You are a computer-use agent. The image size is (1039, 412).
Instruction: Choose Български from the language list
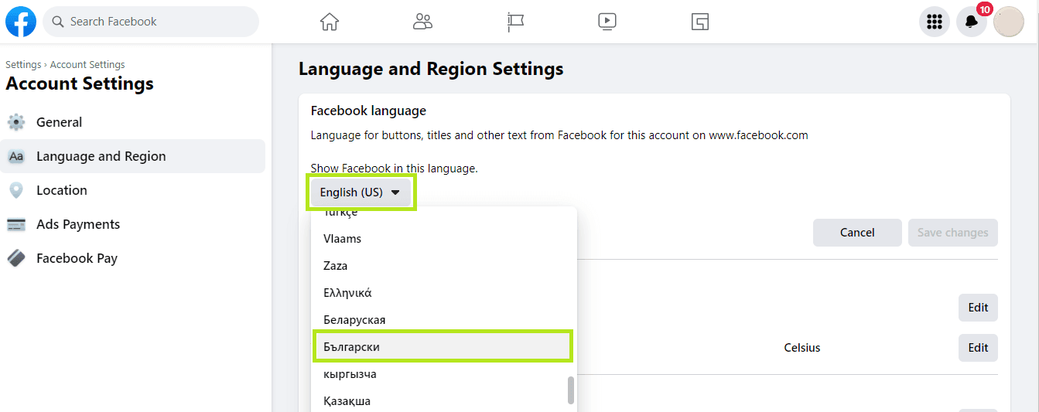click(x=443, y=347)
